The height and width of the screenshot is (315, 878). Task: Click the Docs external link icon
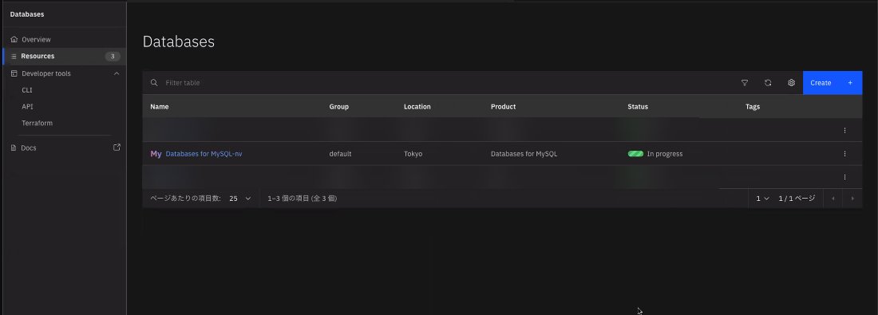[x=117, y=148]
